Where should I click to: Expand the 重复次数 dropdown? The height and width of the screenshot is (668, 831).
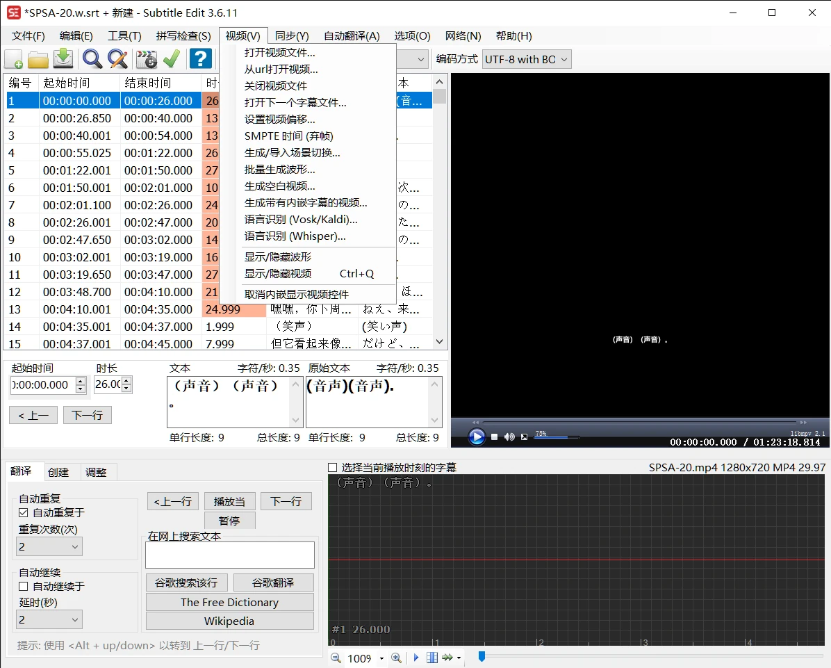tap(49, 546)
